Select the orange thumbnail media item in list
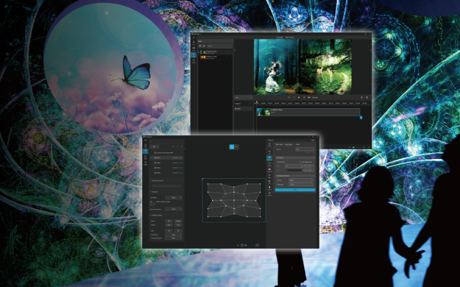This screenshot has width=460, height=287. click(x=215, y=57)
